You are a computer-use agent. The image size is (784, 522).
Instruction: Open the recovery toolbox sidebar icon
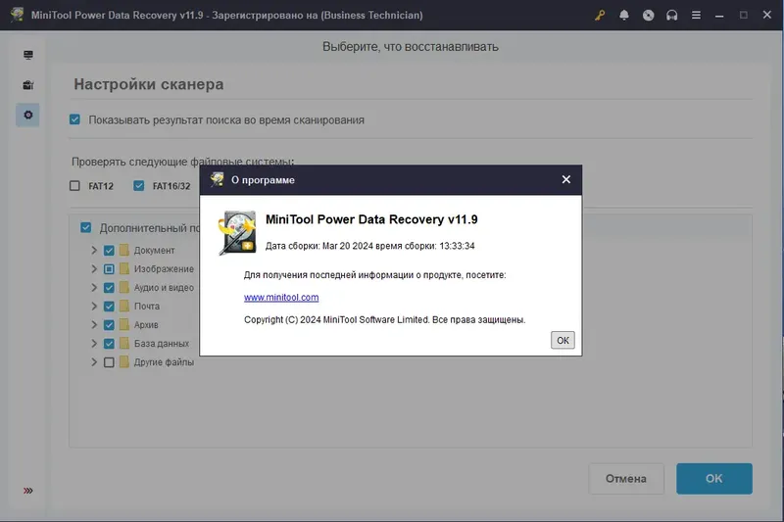(28, 85)
